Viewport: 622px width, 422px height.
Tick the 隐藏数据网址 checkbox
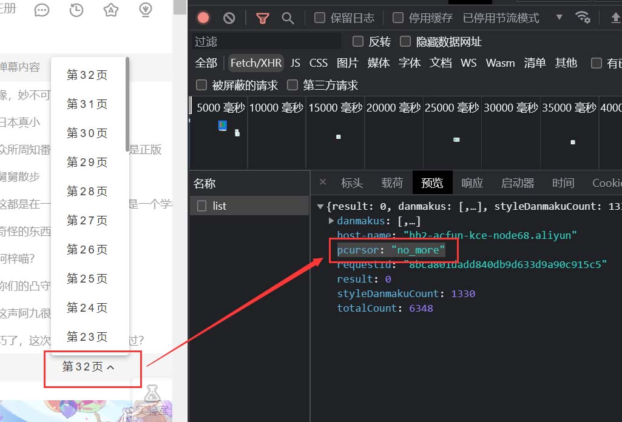tap(405, 41)
